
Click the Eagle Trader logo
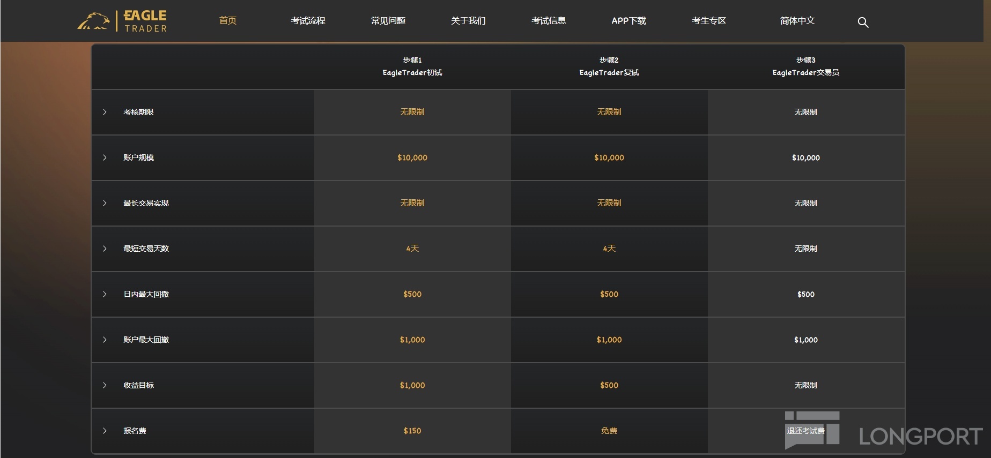point(122,21)
